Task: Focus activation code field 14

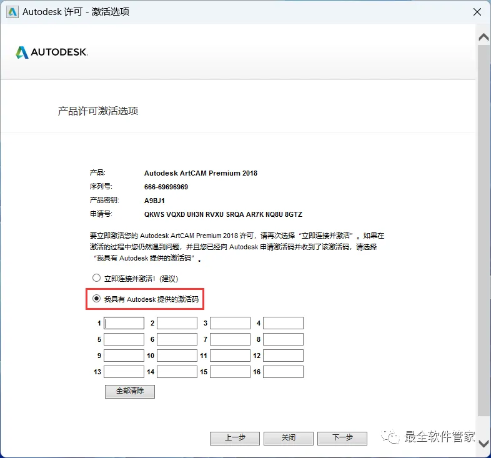Action: click(177, 372)
